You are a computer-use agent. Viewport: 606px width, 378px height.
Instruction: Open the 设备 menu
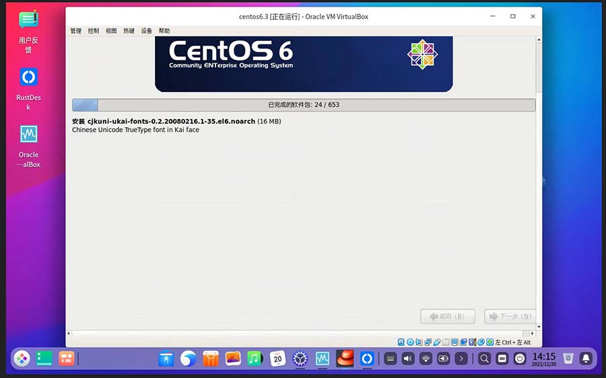pyautogui.click(x=146, y=31)
